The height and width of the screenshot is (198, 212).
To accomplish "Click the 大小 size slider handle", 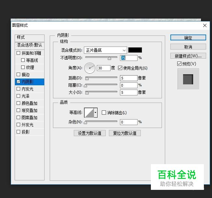I will click(87, 93).
